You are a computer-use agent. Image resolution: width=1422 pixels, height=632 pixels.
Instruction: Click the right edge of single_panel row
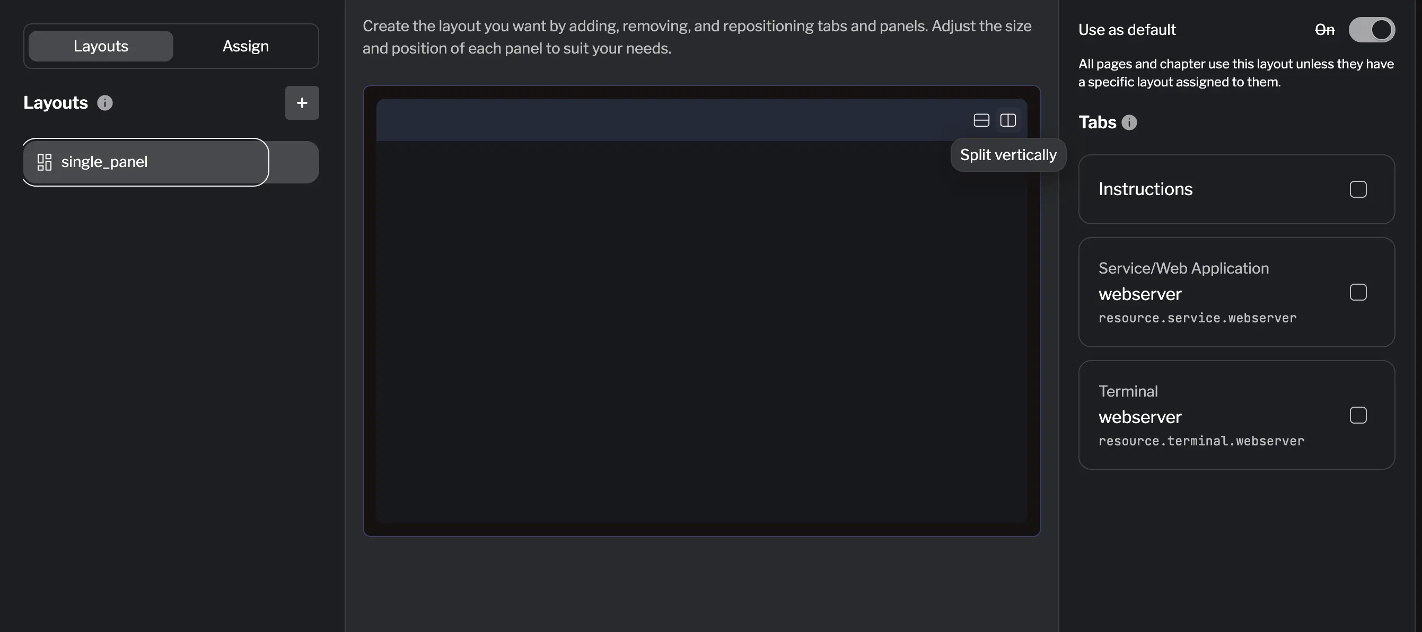tap(295, 162)
